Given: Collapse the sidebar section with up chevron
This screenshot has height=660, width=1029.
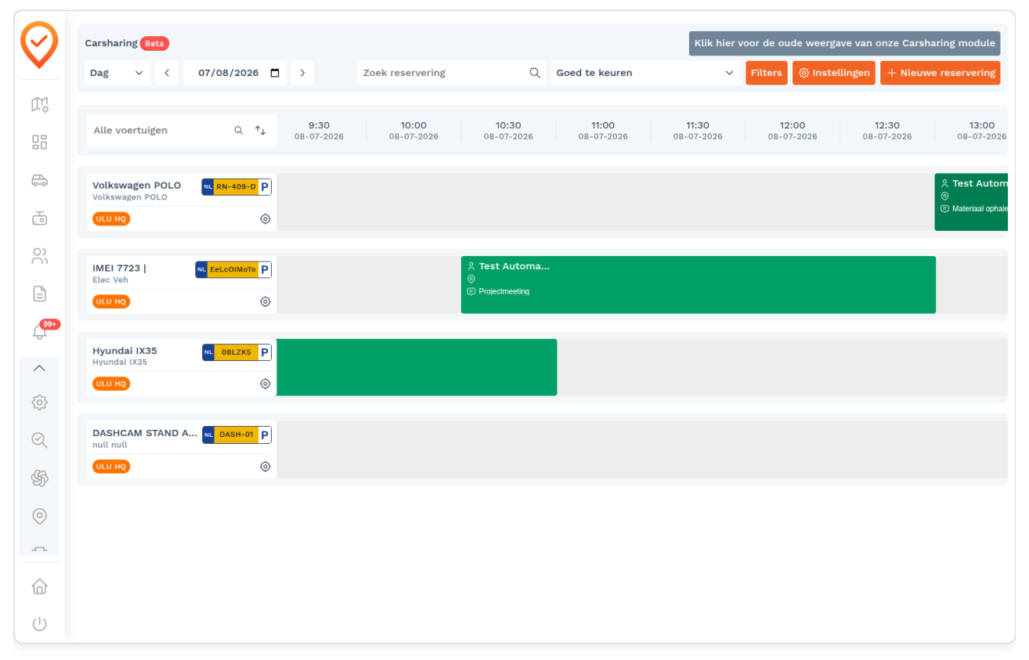Looking at the screenshot, I should point(39,368).
